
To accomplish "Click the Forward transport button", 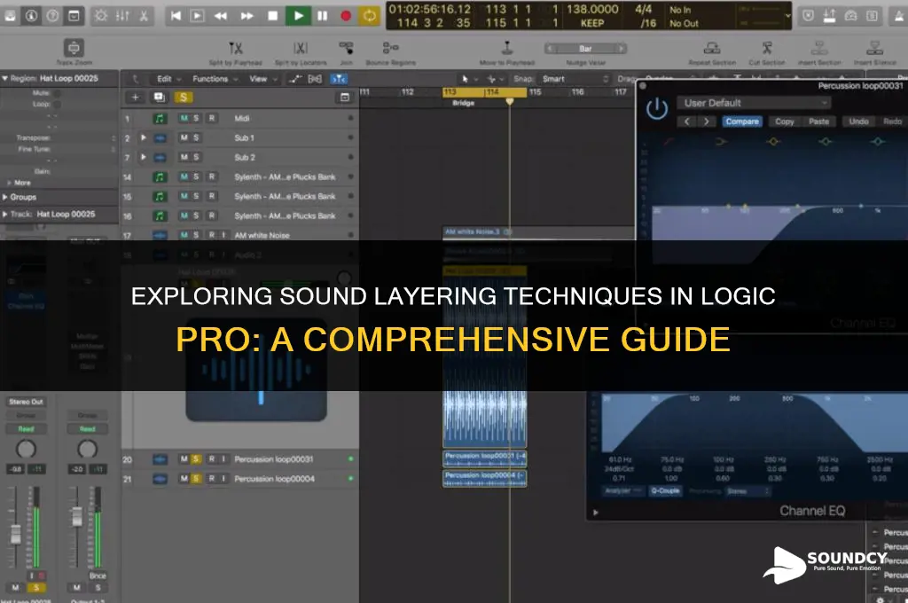I will (x=247, y=16).
